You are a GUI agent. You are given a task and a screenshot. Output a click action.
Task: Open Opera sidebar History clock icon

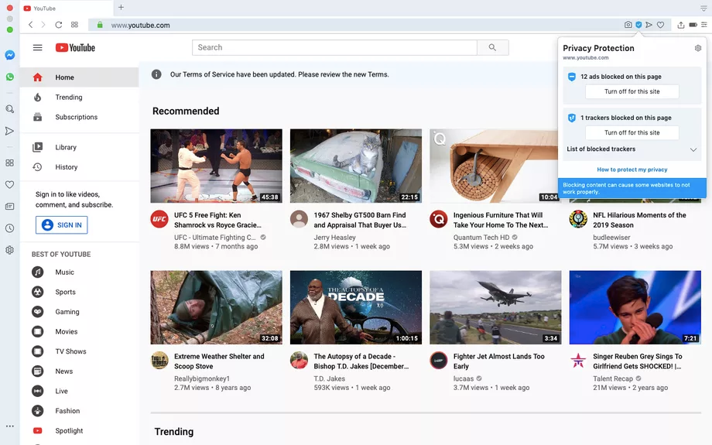[x=9, y=228]
